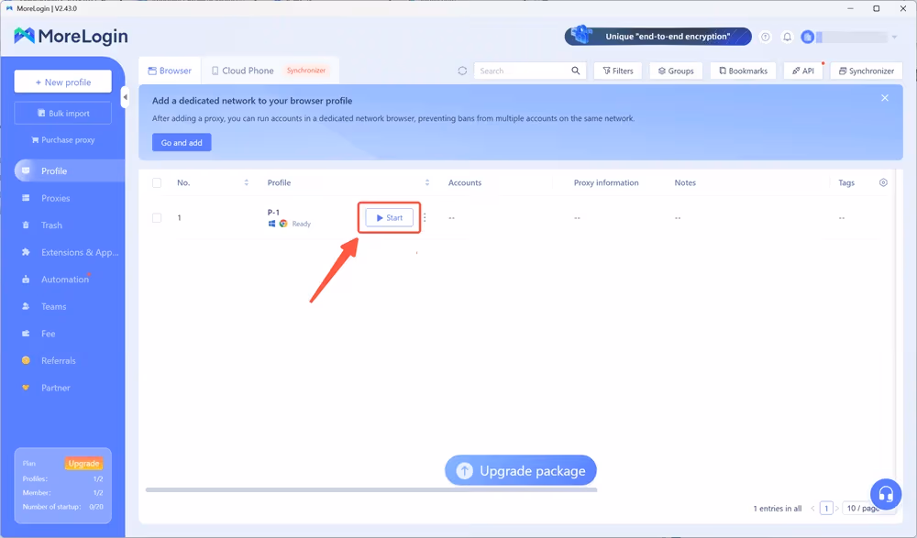Navigate to the Teams section

click(52, 306)
